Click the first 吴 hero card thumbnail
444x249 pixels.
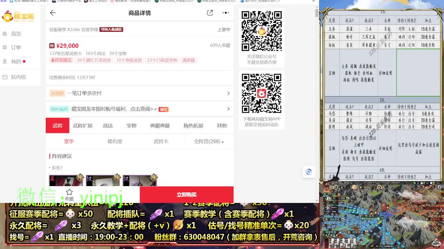coord(66,180)
